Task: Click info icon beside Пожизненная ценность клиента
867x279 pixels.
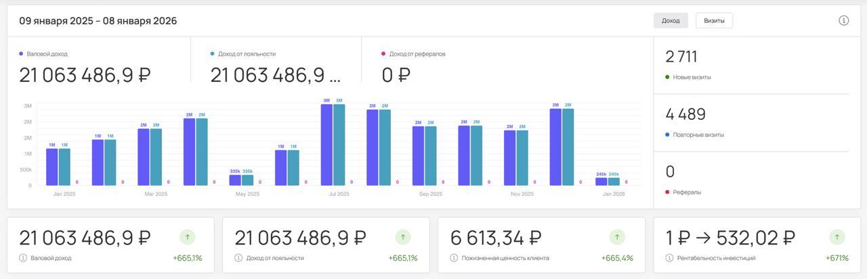Action: [x=454, y=258]
